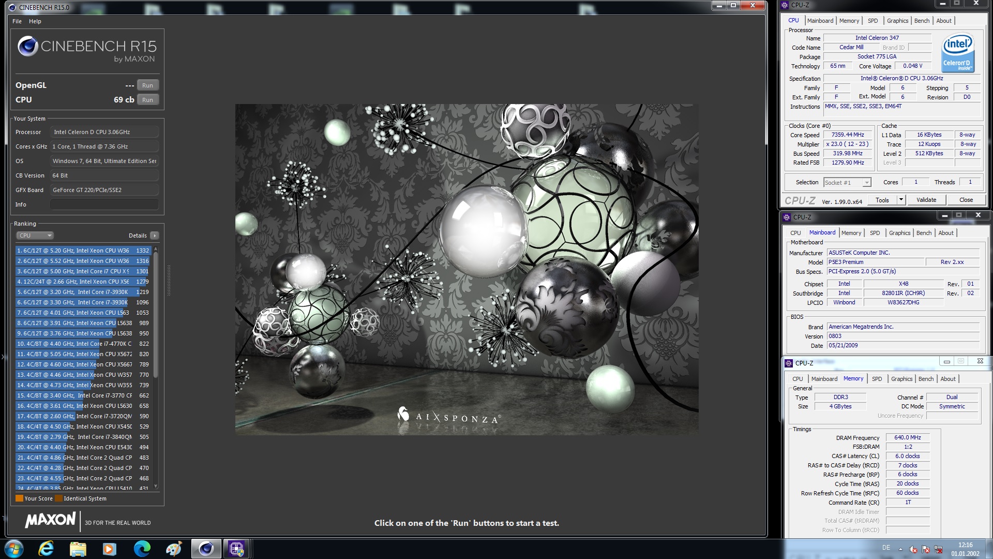This screenshot has height=559, width=993.
Task: Select the CPU tab in the Mainboard CPU-Z window
Action: click(795, 233)
